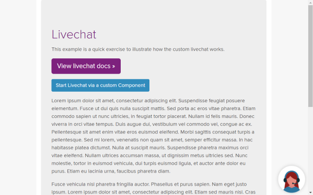Click the words 'Suspendisse feugiat posuere'

click(x=212, y=101)
